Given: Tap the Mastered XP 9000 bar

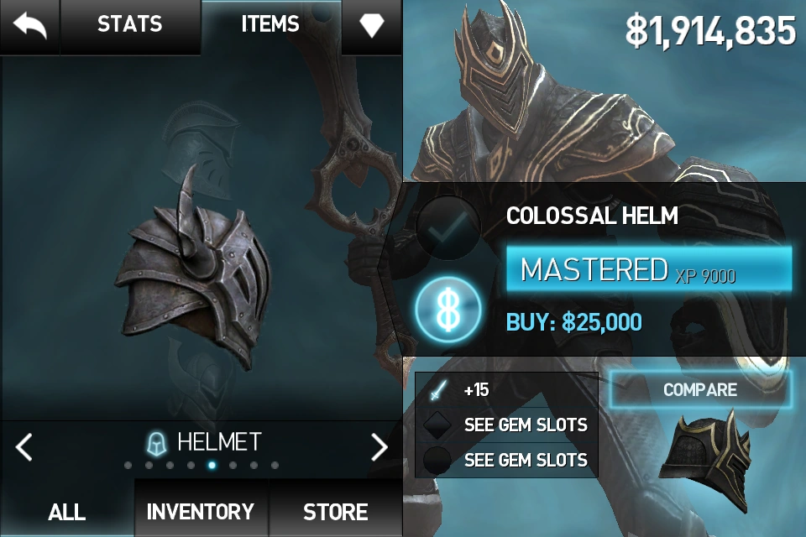Looking at the screenshot, I should (x=649, y=270).
